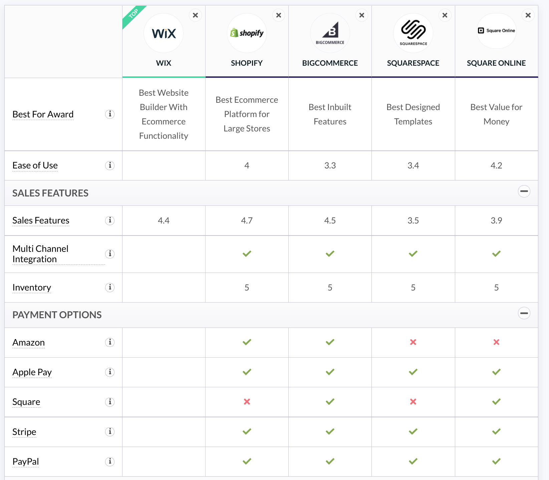The height and width of the screenshot is (480, 549).
Task: Remove Square Online column with X button
Action: pos(528,15)
